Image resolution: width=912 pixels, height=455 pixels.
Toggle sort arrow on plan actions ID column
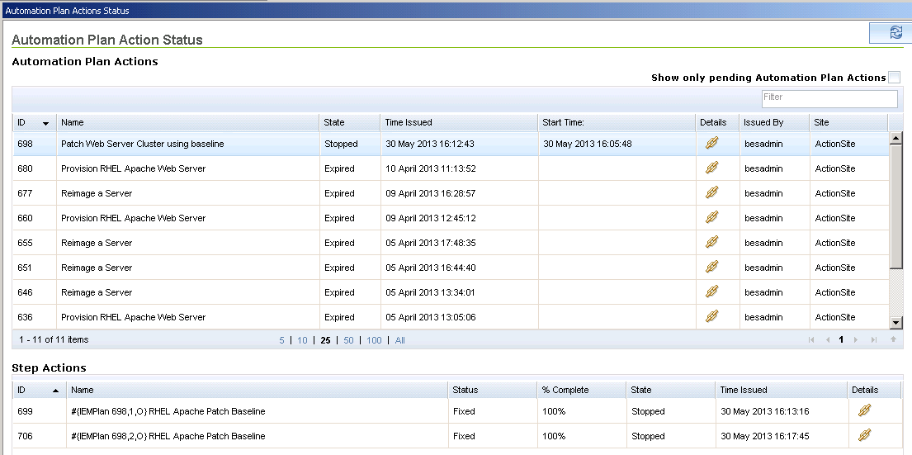[46, 123]
